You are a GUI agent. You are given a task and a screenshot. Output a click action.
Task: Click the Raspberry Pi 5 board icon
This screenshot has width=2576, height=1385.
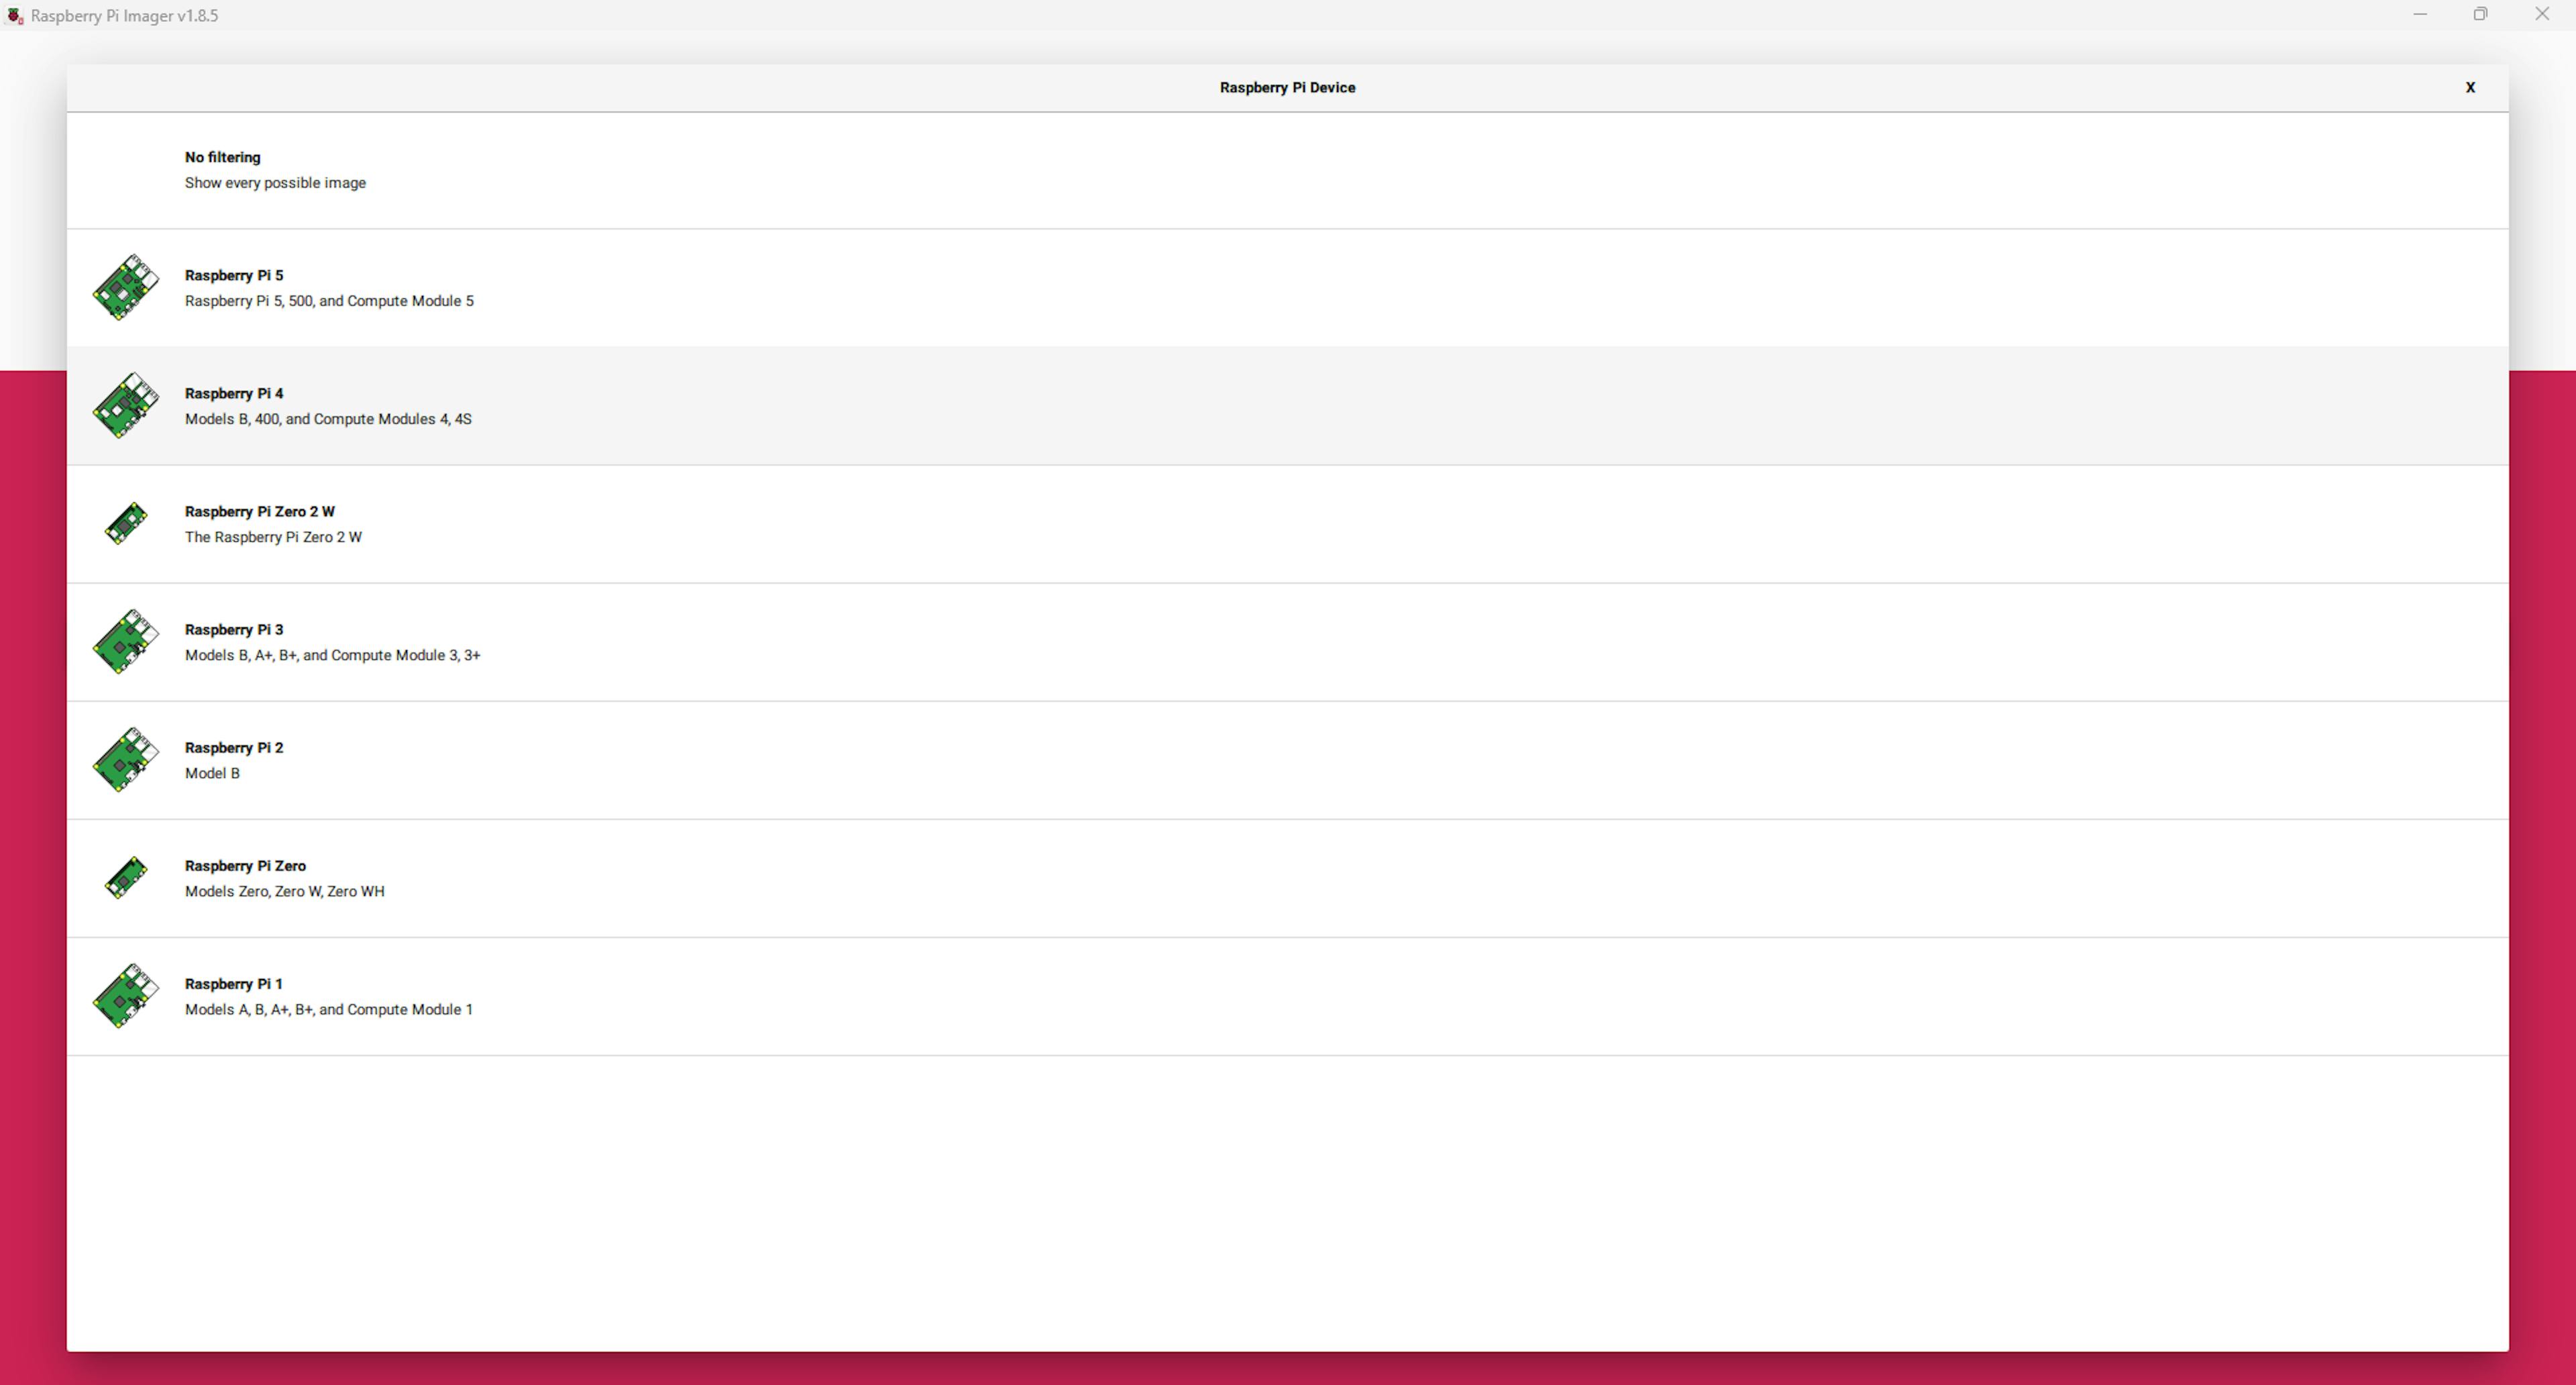[x=126, y=287]
